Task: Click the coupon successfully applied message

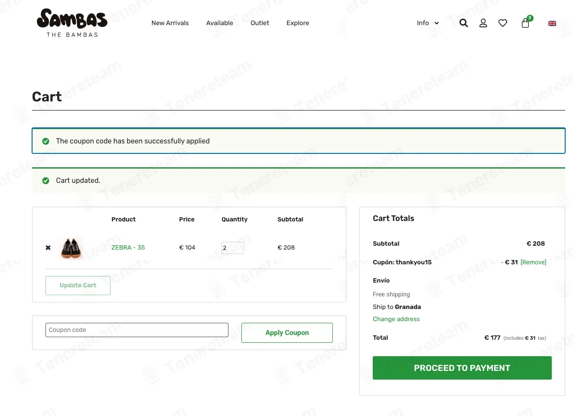Action: [133, 141]
